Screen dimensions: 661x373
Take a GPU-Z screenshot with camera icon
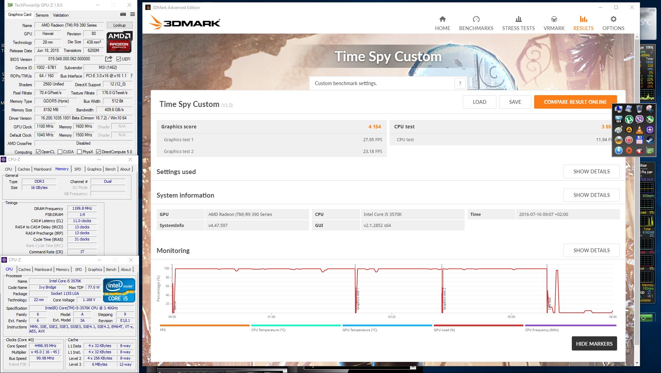(x=123, y=15)
